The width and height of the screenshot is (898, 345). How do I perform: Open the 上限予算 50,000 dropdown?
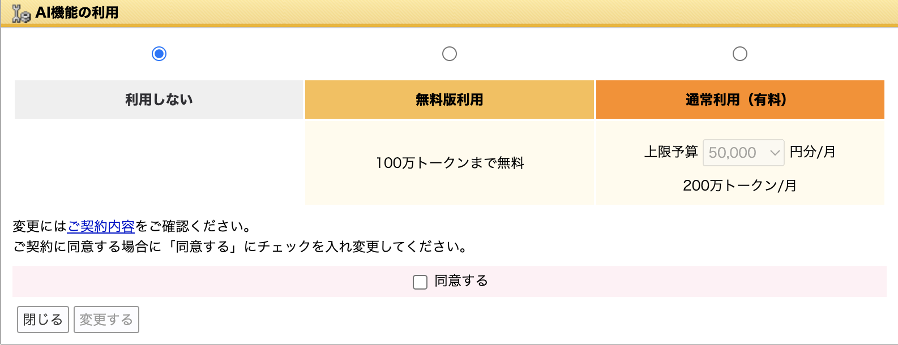tap(743, 153)
